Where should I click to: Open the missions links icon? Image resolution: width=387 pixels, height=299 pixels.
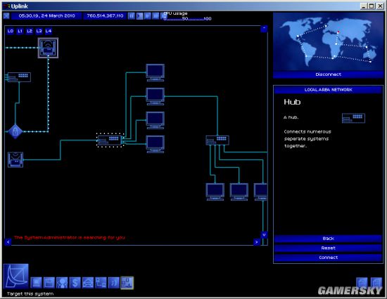(x=101, y=282)
